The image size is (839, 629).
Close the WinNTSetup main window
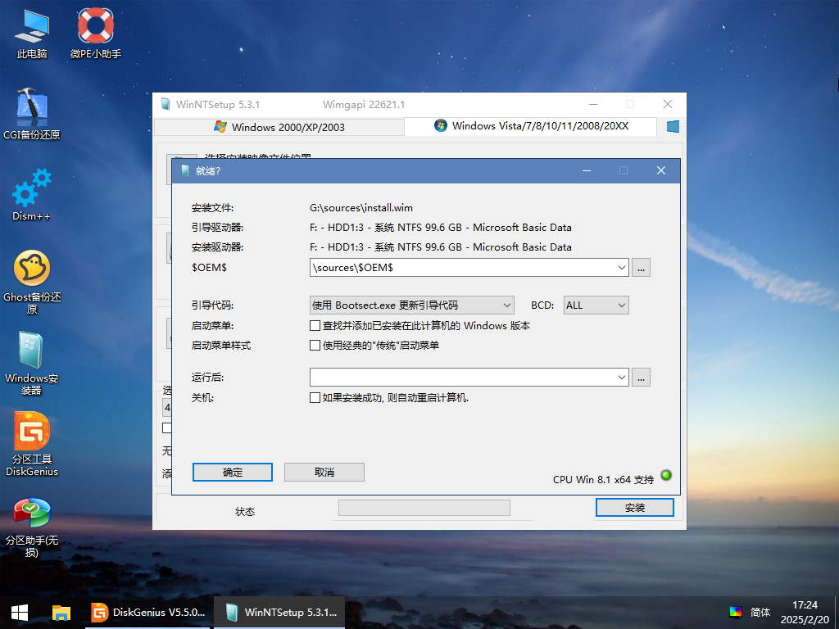pos(668,104)
